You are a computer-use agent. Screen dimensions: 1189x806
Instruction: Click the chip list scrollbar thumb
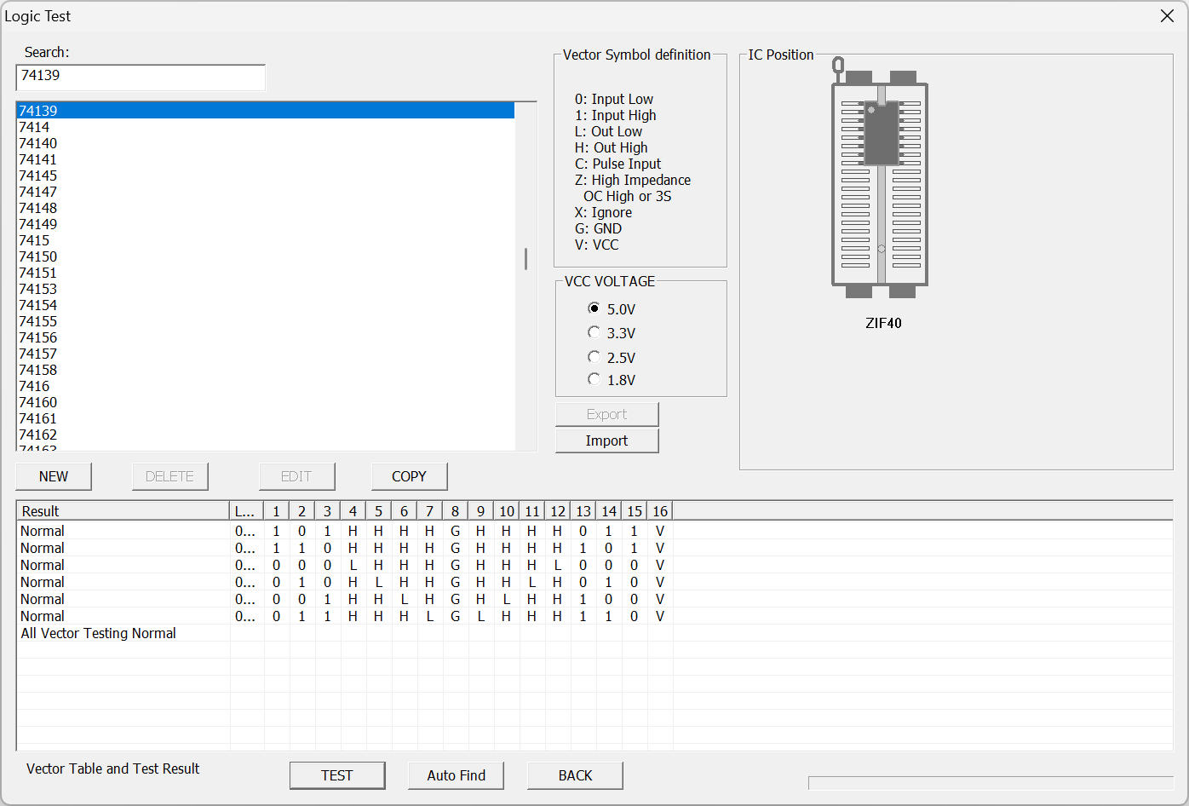tap(526, 259)
